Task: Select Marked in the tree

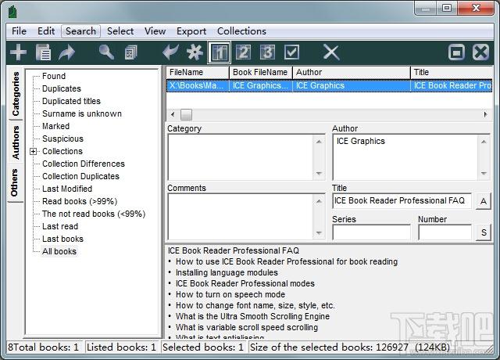Action: click(x=55, y=126)
